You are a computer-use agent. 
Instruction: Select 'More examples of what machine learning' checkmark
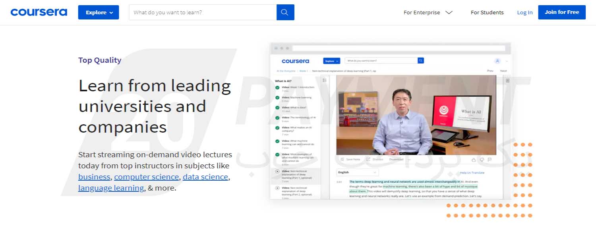click(277, 155)
